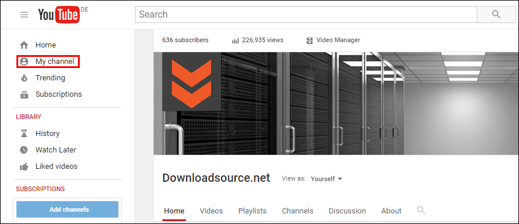Viewport: 519px width, 224px height.
Task: Click the views bar chart icon
Action: [x=235, y=40]
